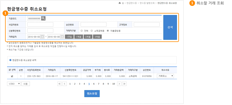Click the 기관코드 input field
The width and height of the screenshot is (232, 105).
coord(34,18)
